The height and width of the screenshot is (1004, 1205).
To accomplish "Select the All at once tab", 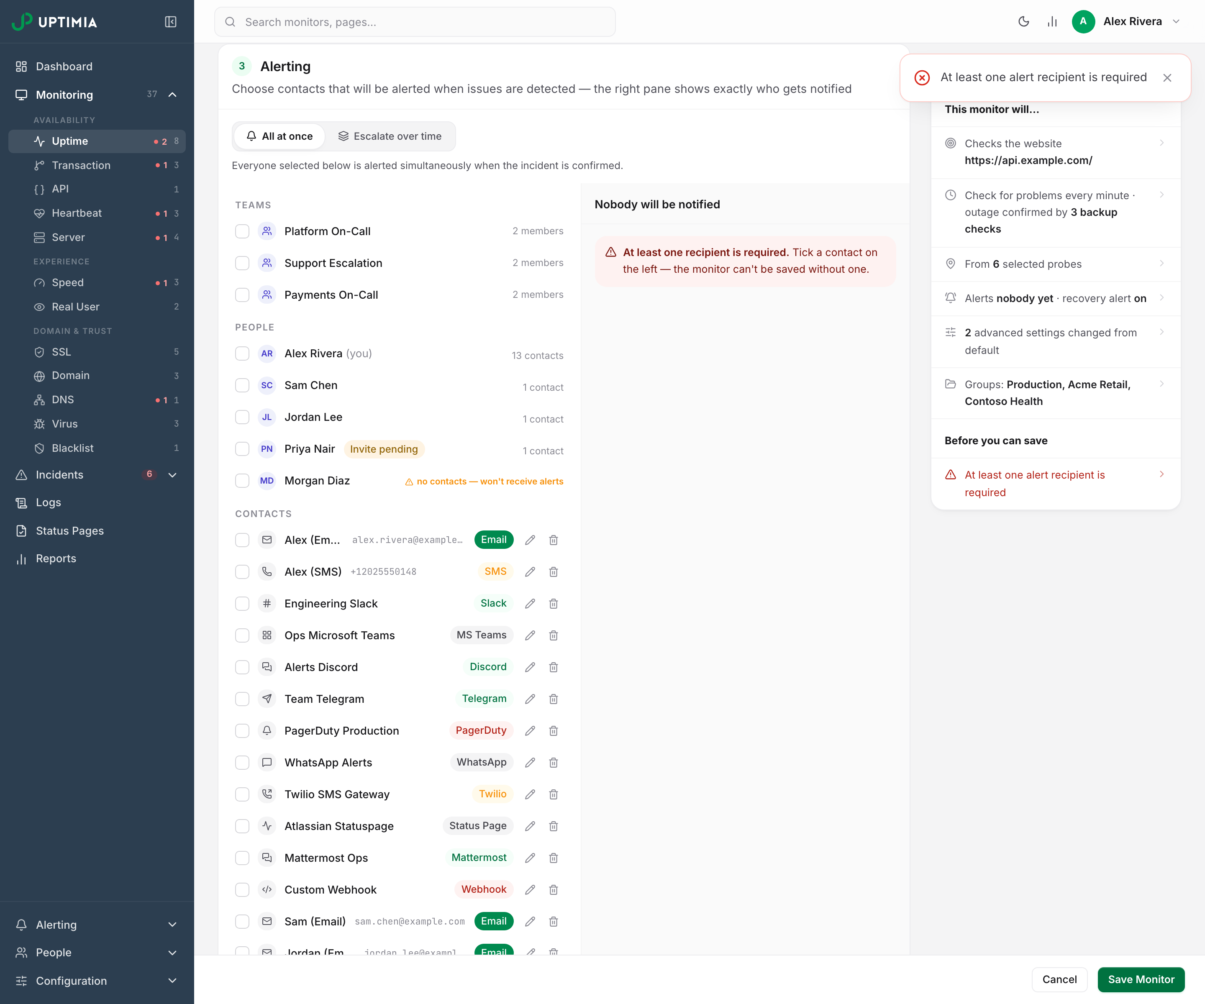I will pyautogui.click(x=279, y=136).
